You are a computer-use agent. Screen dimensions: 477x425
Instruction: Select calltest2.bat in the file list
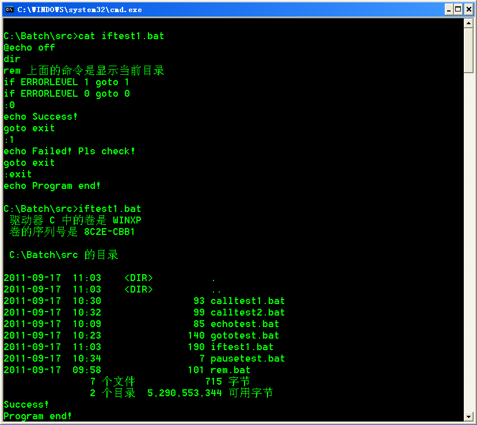pyautogui.click(x=247, y=312)
